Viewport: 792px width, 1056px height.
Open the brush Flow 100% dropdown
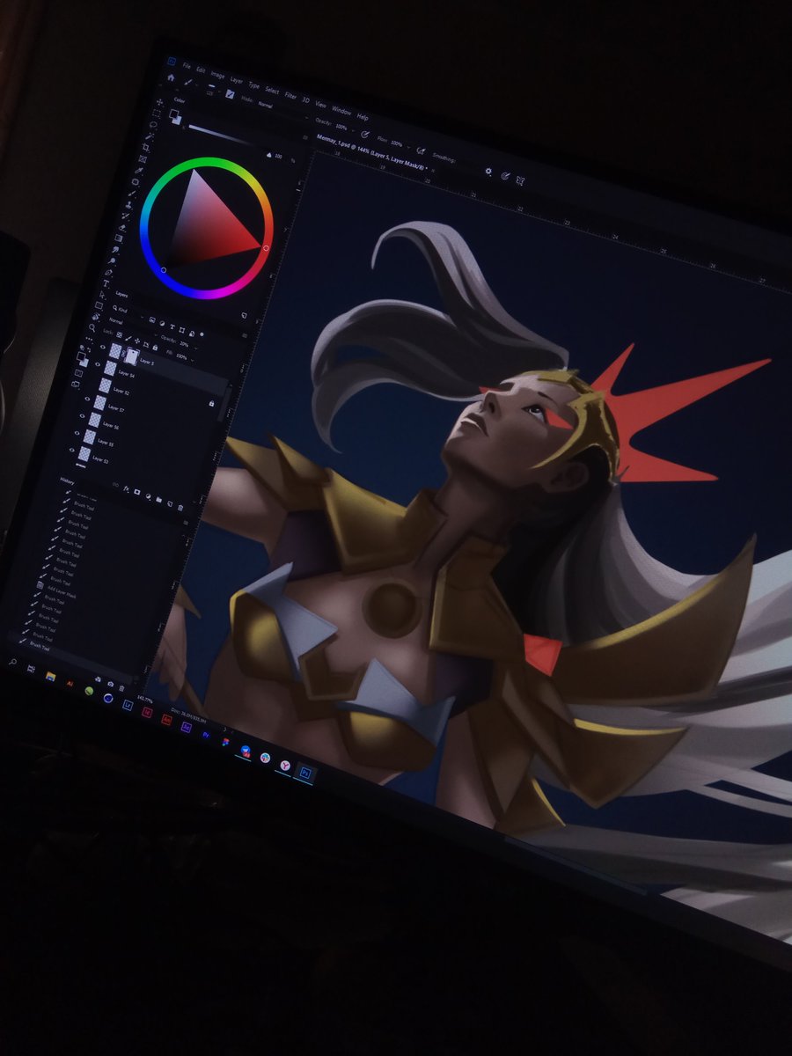pyautogui.click(x=409, y=146)
